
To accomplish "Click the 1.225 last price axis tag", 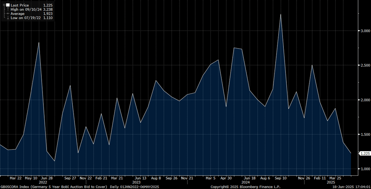I will point(364,153).
